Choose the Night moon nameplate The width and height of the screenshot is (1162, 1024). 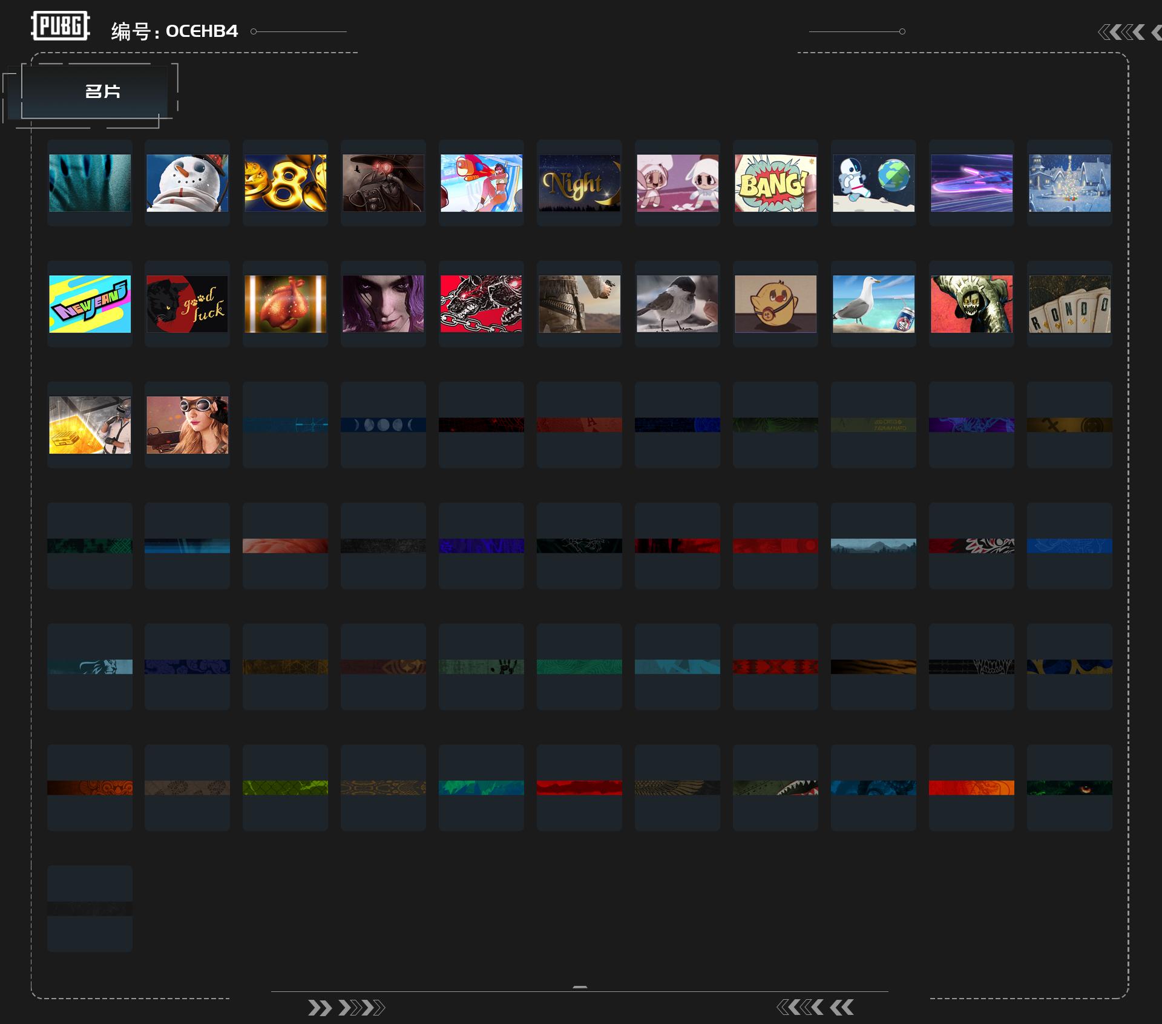(x=579, y=183)
